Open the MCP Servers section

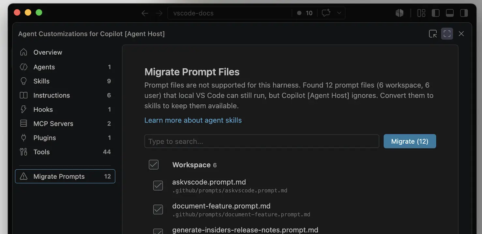point(65,123)
